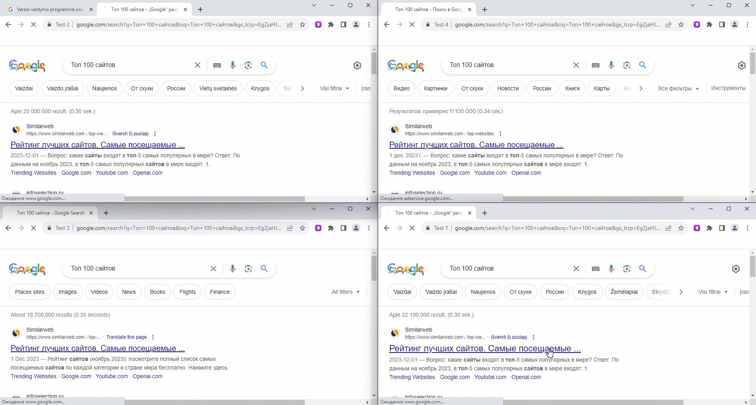The image size is (756, 405).
Task: Clear the search query in Test 3 search box
Action: coord(213,269)
